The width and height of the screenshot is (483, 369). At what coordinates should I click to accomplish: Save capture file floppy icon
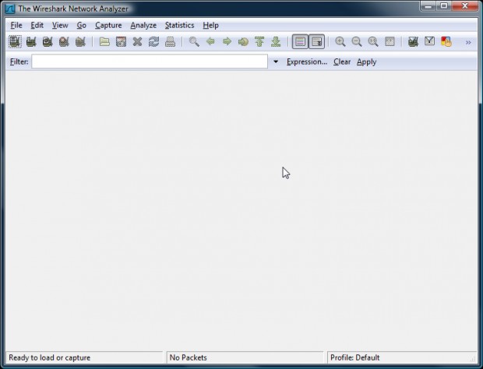[121, 41]
